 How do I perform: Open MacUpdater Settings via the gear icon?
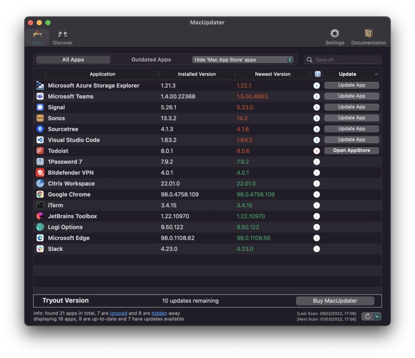(335, 34)
